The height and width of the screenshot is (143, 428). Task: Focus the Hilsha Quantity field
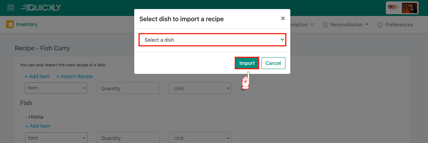[128, 138]
